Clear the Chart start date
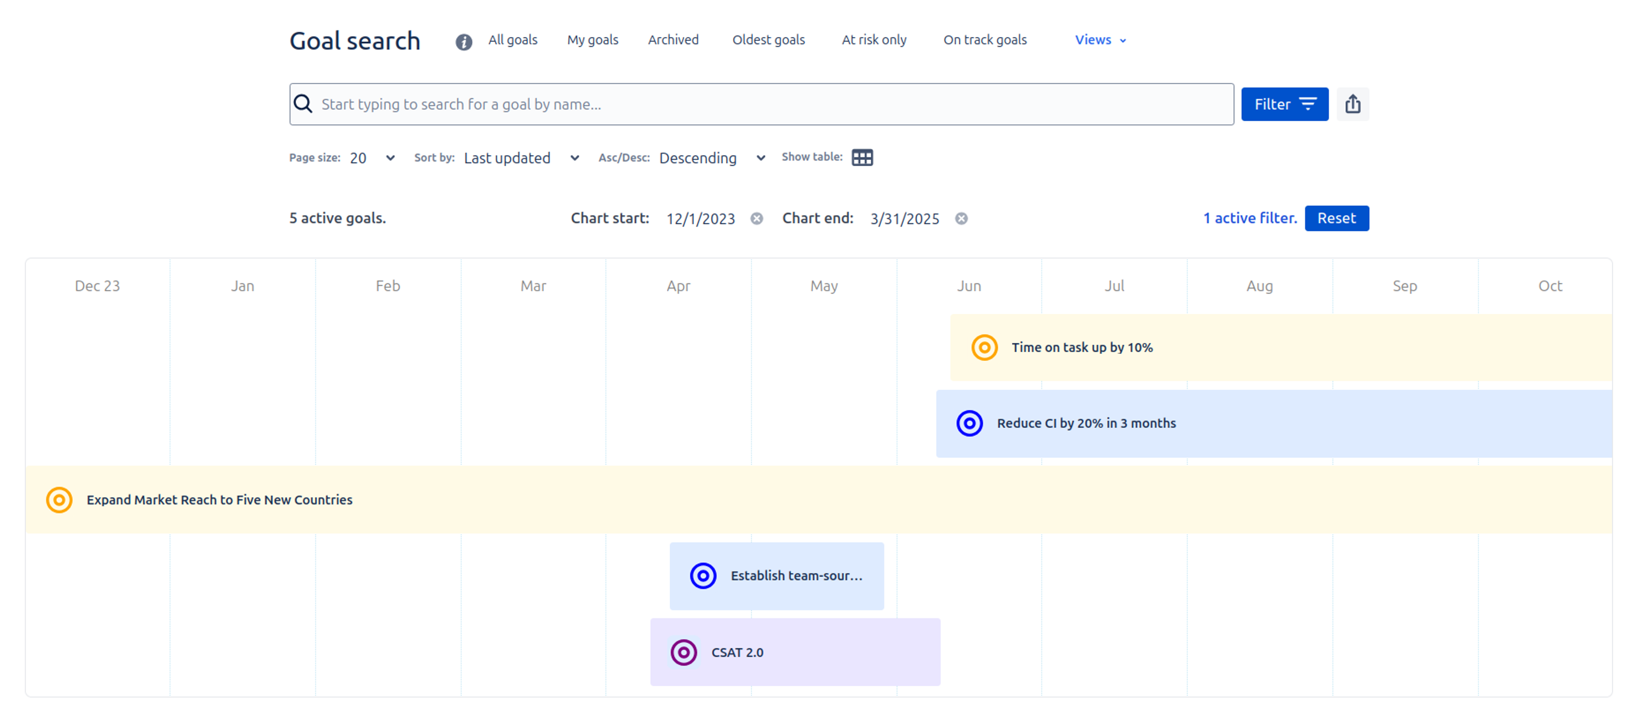The height and width of the screenshot is (728, 1641). (x=756, y=218)
